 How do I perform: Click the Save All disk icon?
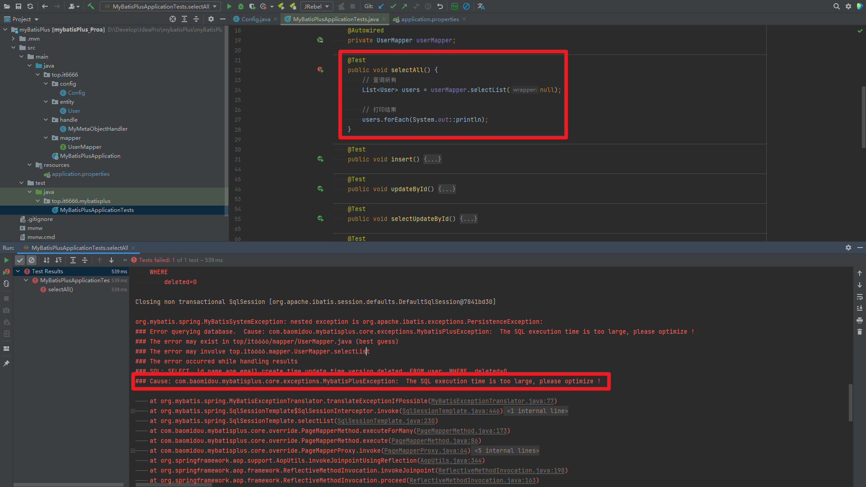(18, 6)
